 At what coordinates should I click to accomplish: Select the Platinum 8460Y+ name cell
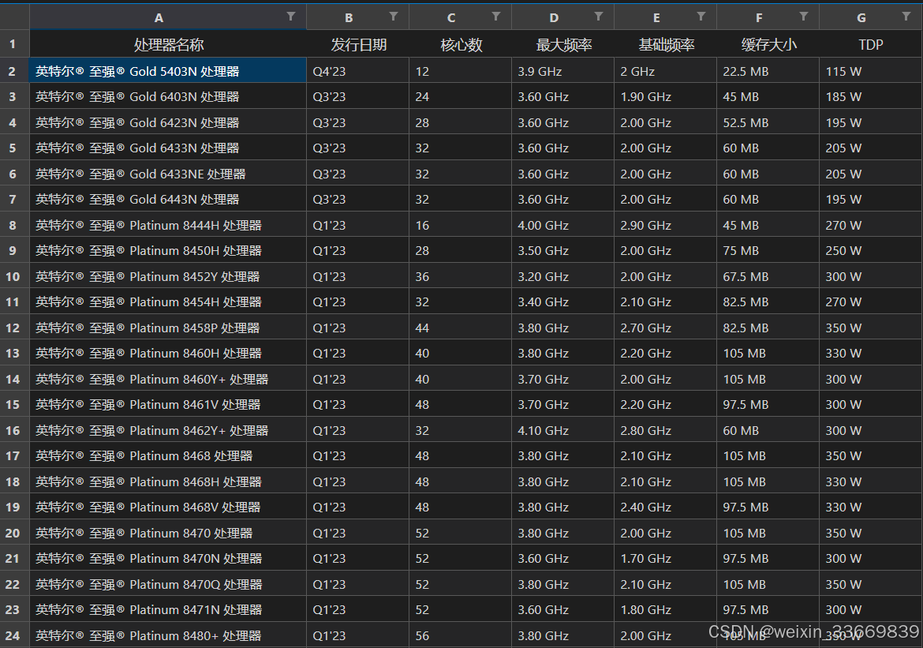pos(168,379)
